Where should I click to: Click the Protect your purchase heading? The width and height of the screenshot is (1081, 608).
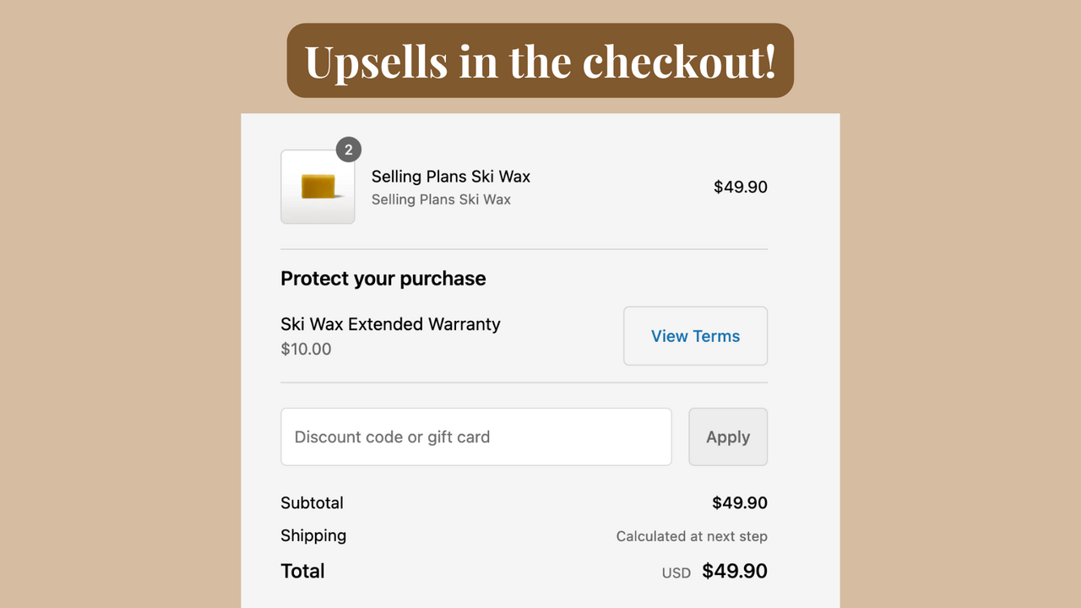pyautogui.click(x=383, y=278)
